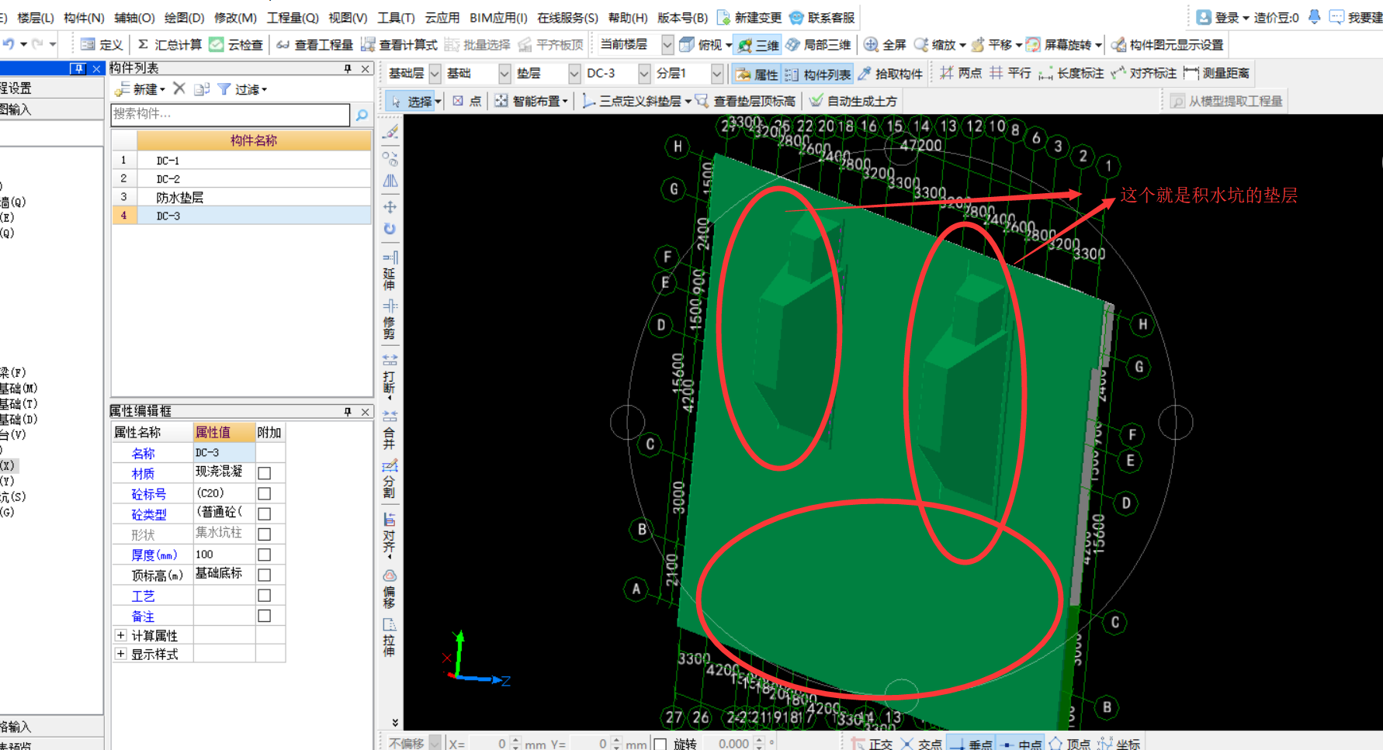Click the 搜索构件 search field
The width and height of the screenshot is (1383, 750).
point(230,114)
